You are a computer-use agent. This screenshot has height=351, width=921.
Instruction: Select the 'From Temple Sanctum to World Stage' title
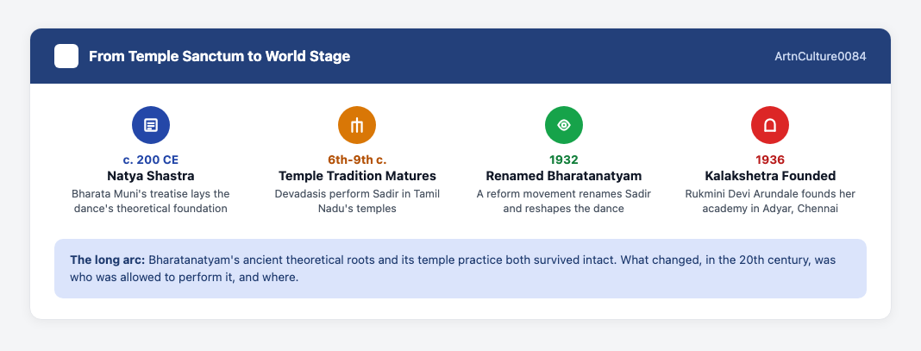coord(220,56)
